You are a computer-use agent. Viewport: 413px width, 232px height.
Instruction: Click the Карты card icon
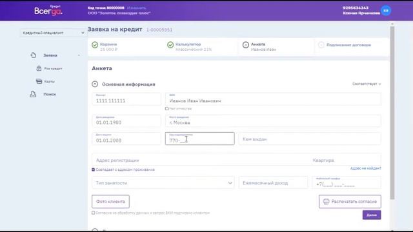(39, 81)
